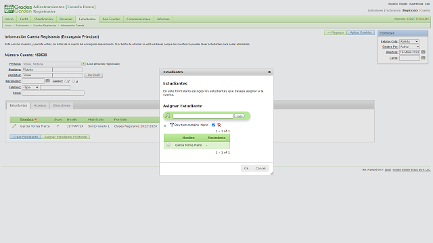The width and height of the screenshot is (433, 243).
Task: Switch language to English
Action: click(x=403, y=4)
